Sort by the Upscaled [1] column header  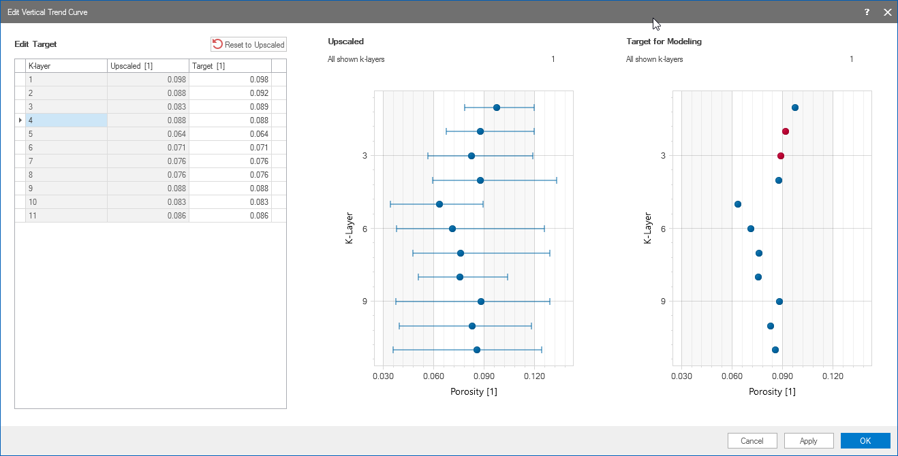[x=148, y=66]
